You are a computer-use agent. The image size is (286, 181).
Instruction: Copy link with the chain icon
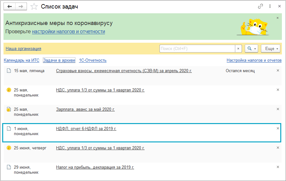click(x=260, y=6)
